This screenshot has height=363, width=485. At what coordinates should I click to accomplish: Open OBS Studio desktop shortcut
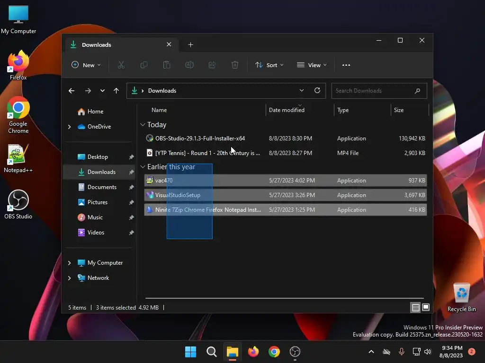(x=18, y=204)
